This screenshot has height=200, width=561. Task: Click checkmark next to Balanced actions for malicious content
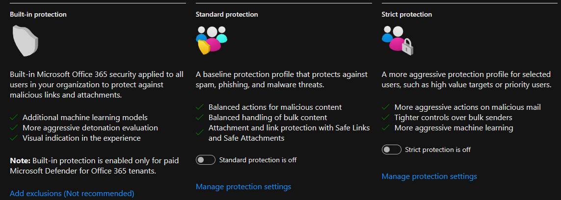(200, 107)
